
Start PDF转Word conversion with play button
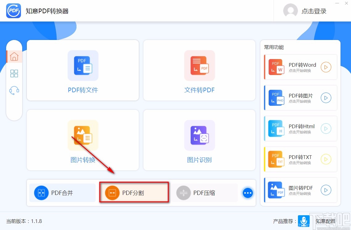point(326,67)
